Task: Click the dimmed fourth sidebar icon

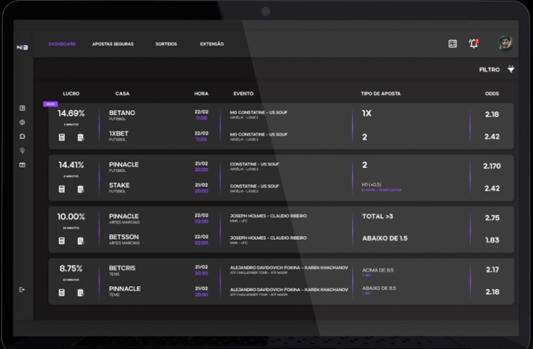Action: (x=23, y=151)
